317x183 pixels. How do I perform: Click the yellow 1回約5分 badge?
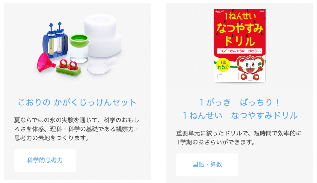pyautogui.click(x=223, y=65)
